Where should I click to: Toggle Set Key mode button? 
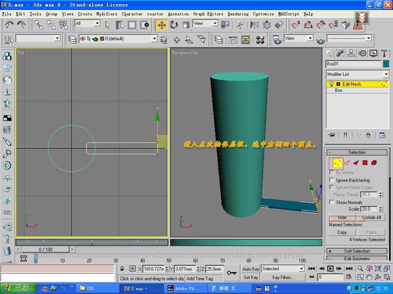(x=250, y=277)
